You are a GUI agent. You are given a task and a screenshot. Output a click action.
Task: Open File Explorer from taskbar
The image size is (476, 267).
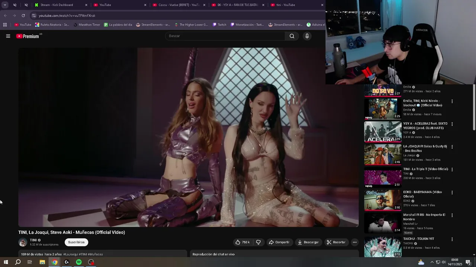(42, 262)
